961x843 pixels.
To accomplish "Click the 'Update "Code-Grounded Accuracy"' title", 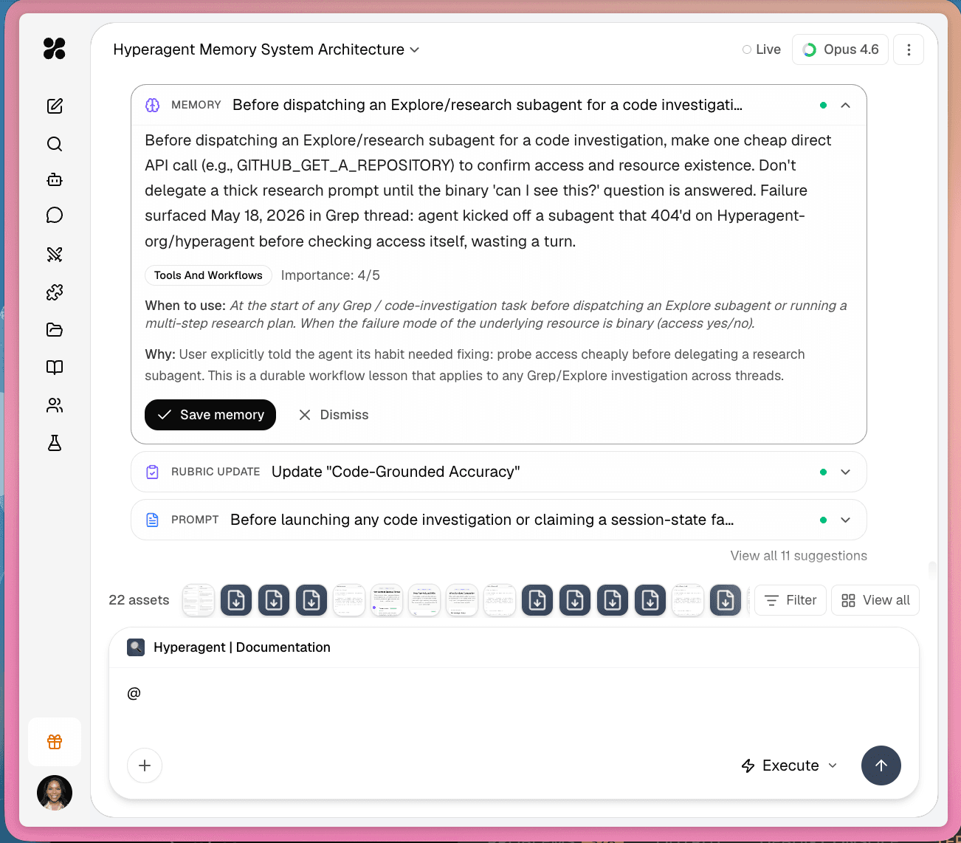I will click(x=396, y=472).
